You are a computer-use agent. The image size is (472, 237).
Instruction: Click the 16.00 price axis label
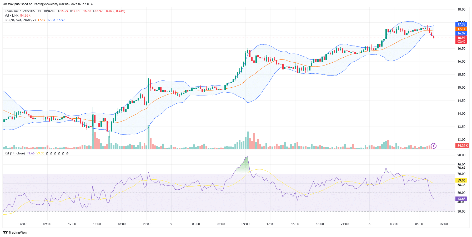click(x=461, y=62)
